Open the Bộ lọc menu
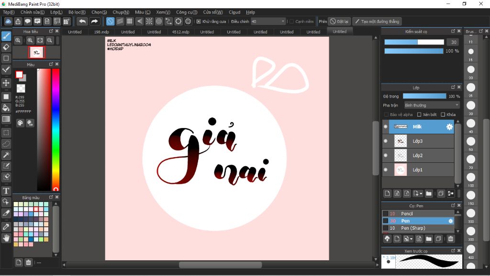This screenshot has height=276, width=490. [x=77, y=12]
